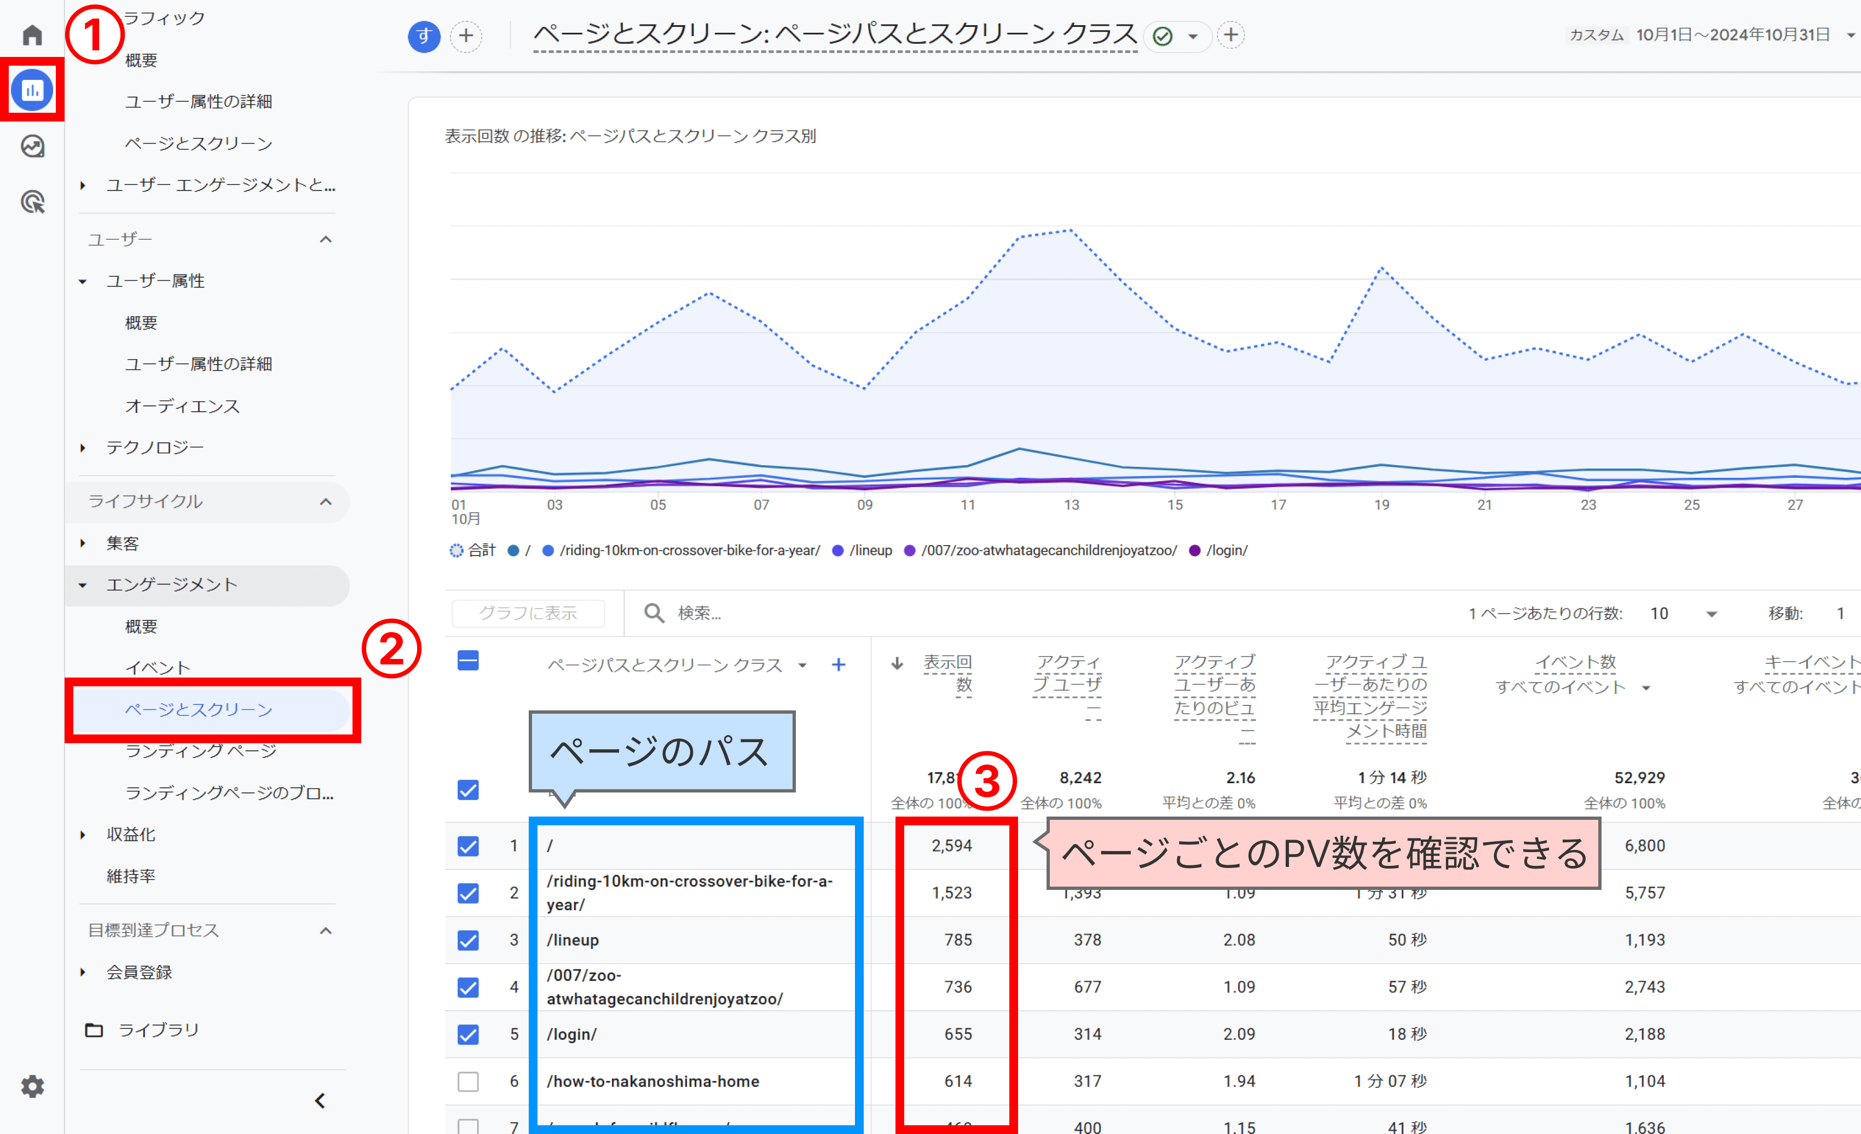Add a filter using plus after the title
Viewport: 1861px width, 1134px height.
(x=1231, y=34)
